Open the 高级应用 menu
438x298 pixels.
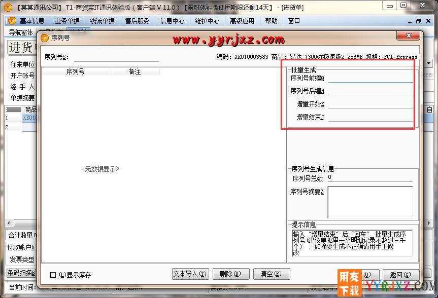coord(242,21)
